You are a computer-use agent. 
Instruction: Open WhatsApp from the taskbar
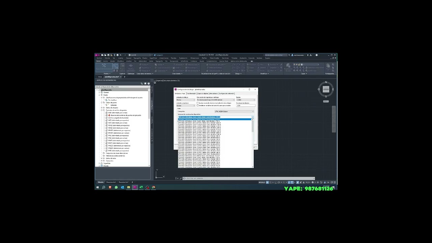116,187
